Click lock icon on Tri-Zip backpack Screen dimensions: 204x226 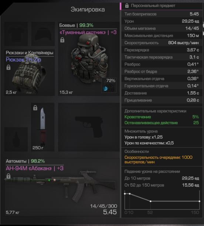[x=8, y=67]
